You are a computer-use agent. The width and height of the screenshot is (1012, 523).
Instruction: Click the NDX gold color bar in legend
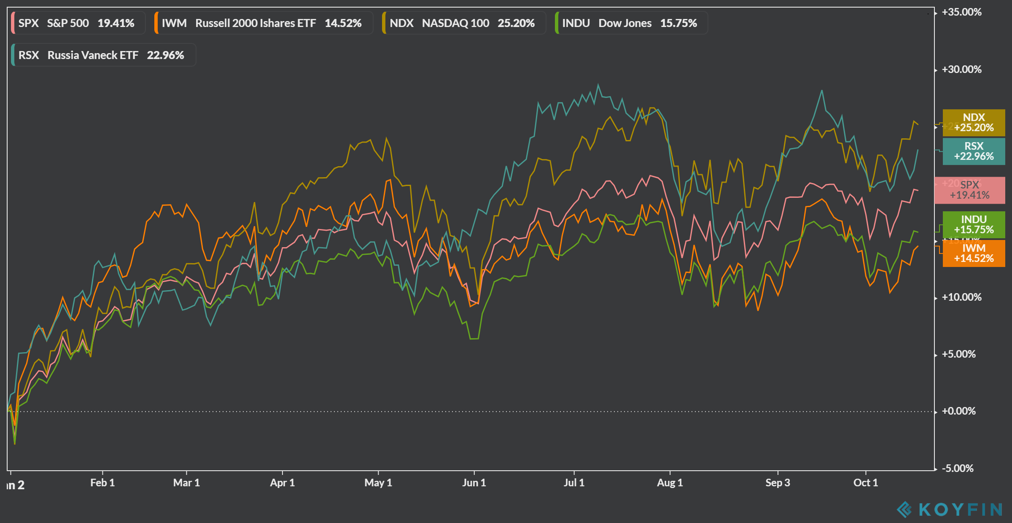coord(384,23)
